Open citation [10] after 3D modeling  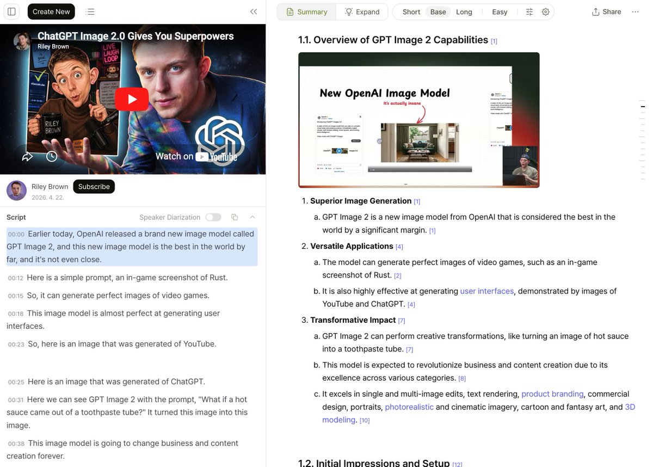coord(365,421)
